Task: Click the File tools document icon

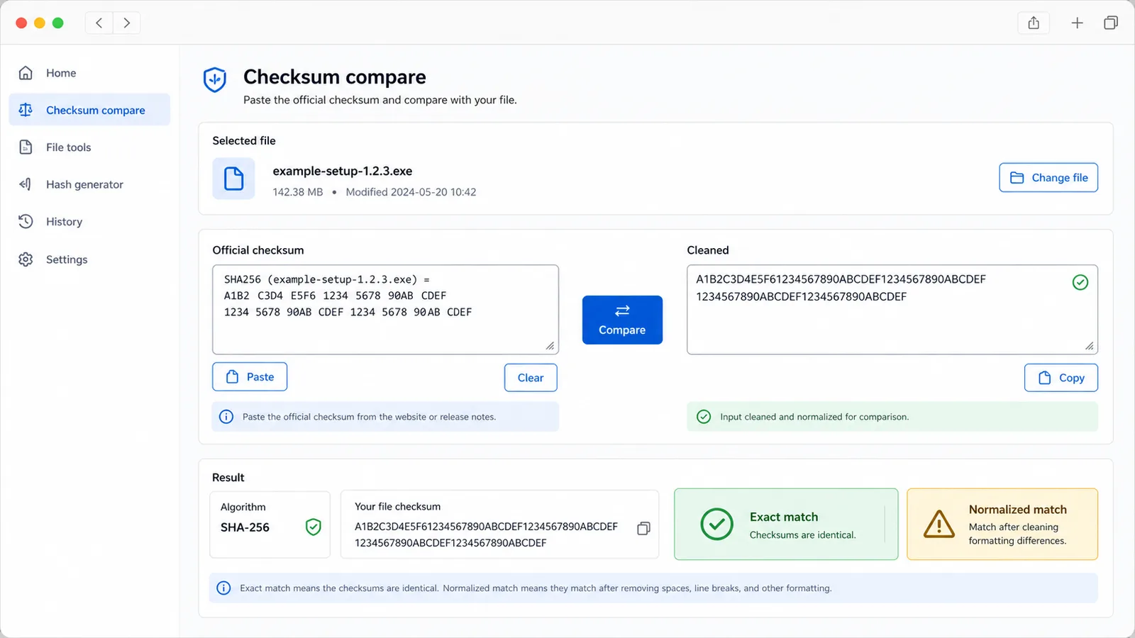Action: click(x=26, y=147)
